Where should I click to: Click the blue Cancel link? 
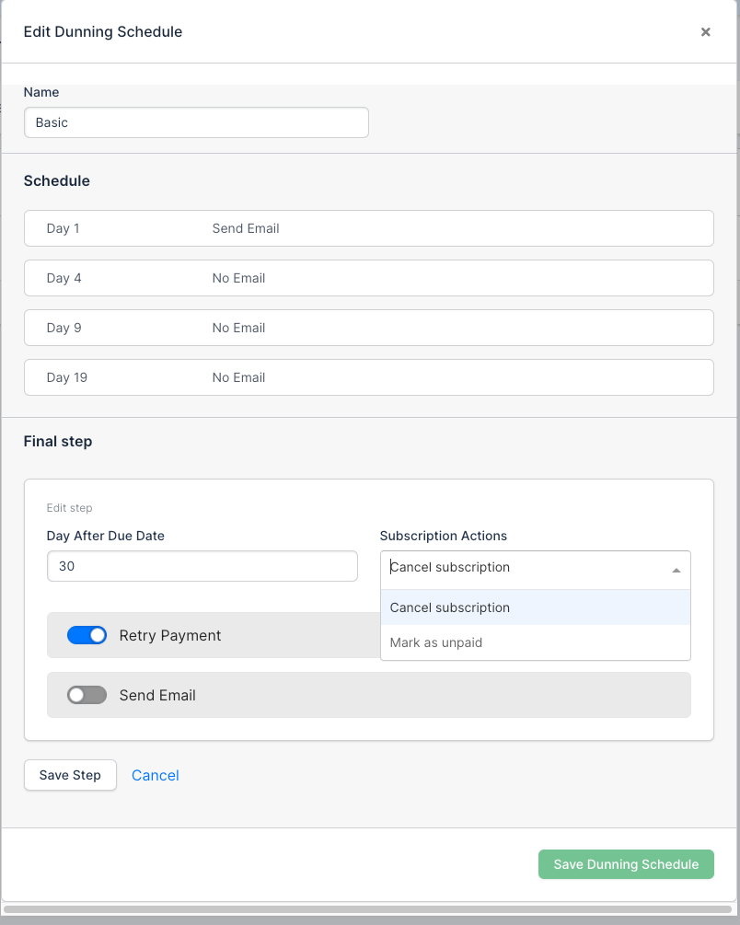click(155, 776)
